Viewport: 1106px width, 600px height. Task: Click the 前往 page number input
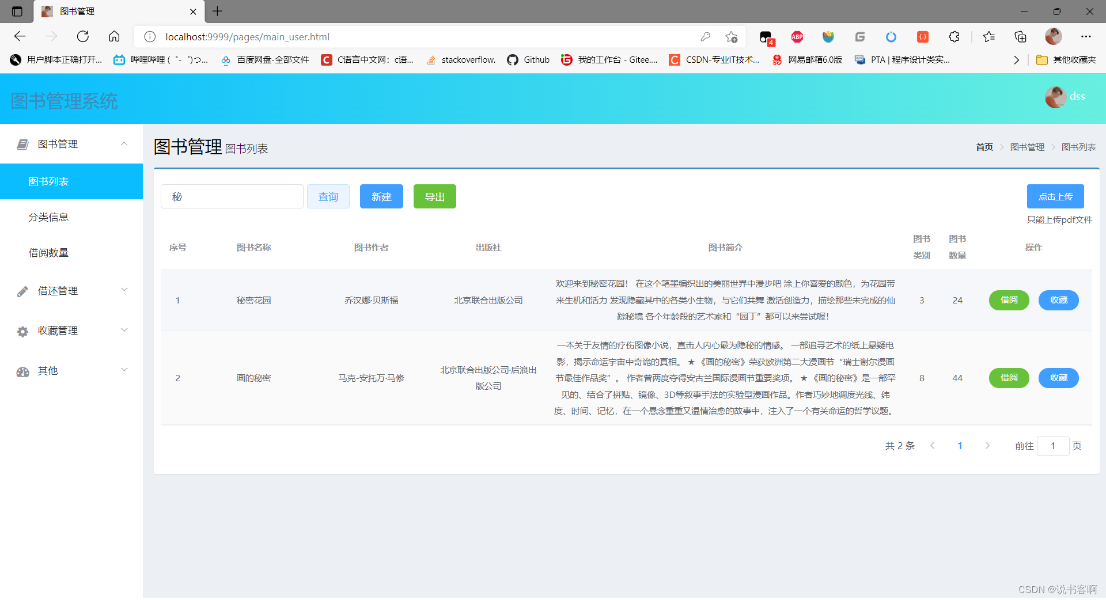(x=1053, y=446)
